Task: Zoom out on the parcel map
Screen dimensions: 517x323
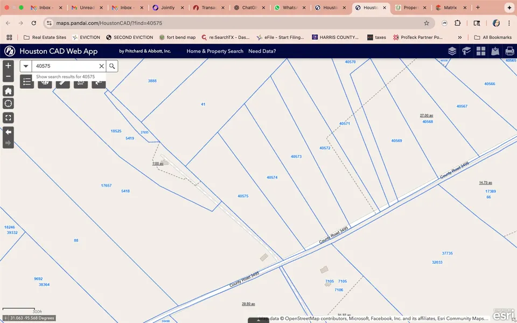Action: coord(8,77)
